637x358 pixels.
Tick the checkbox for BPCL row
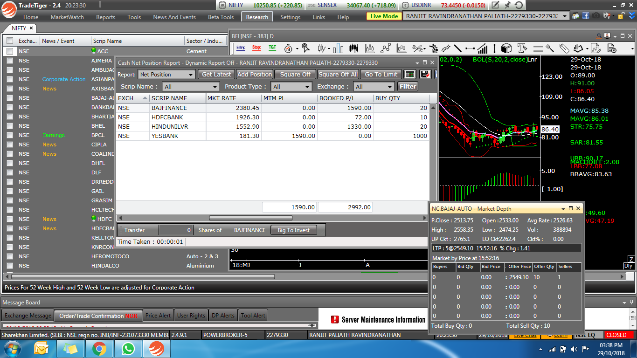[x=10, y=135]
